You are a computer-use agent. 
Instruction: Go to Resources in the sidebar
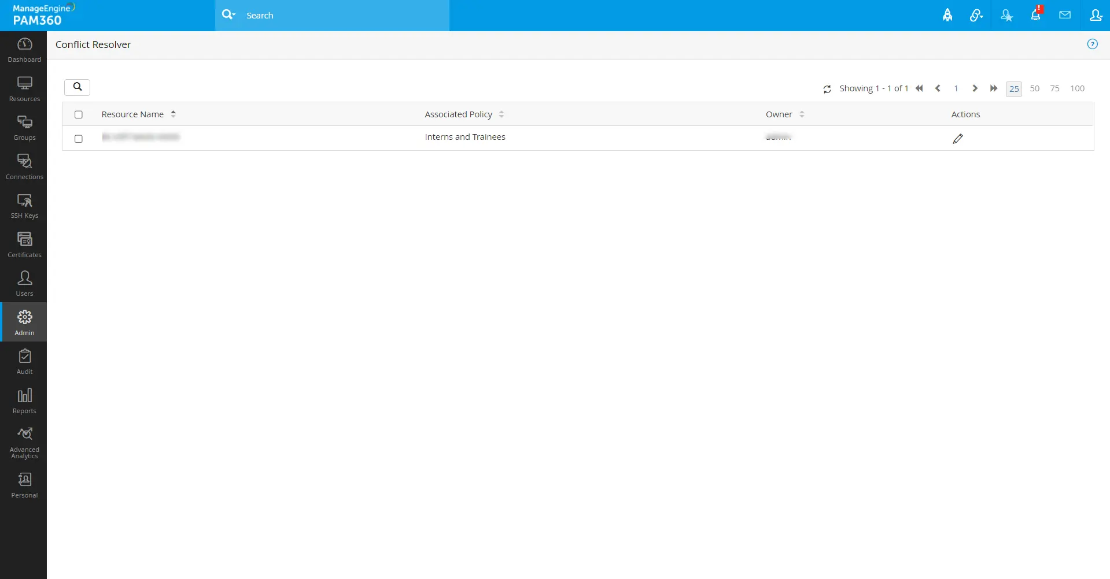click(x=24, y=90)
